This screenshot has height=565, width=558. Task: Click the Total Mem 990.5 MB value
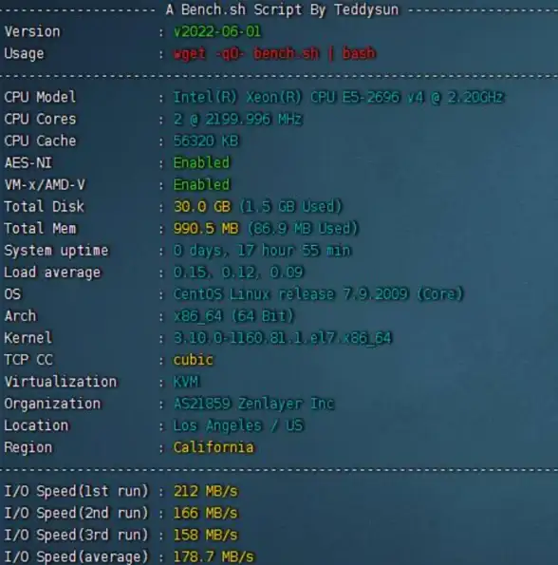pos(206,229)
